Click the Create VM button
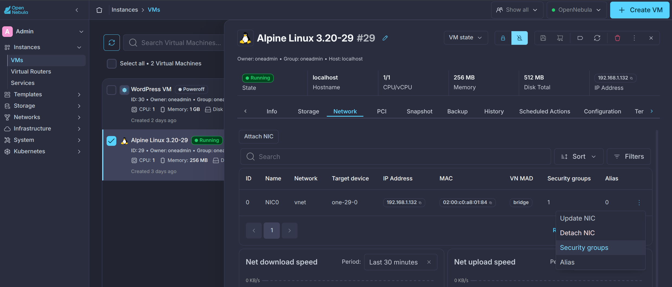 point(640,10)
